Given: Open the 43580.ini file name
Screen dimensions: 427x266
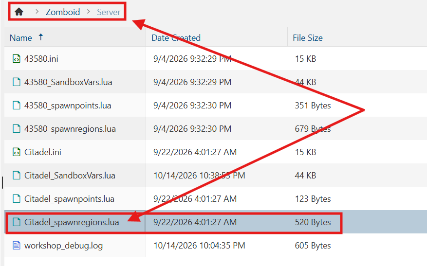Looking at the screenshot, I should pyautogui.click(x=41, y=58).
